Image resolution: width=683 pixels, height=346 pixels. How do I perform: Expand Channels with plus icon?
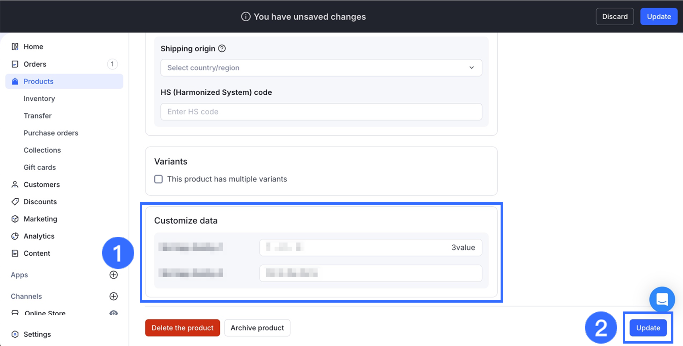[114, 296]
